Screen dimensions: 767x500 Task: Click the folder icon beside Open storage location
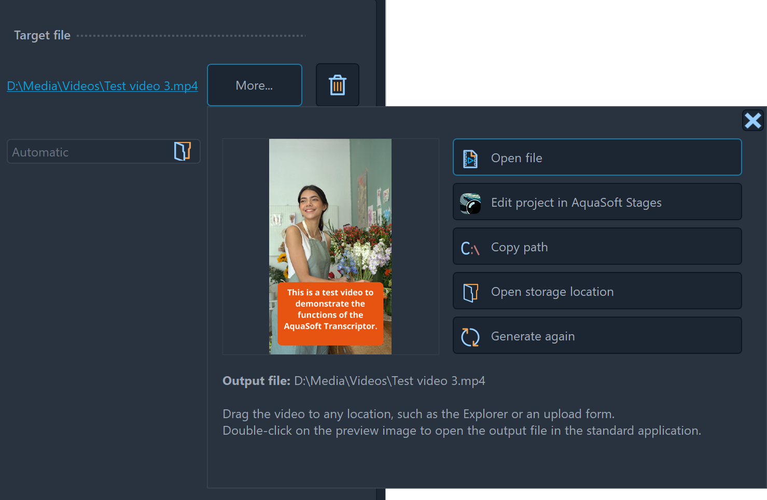[x=470, y=292]
